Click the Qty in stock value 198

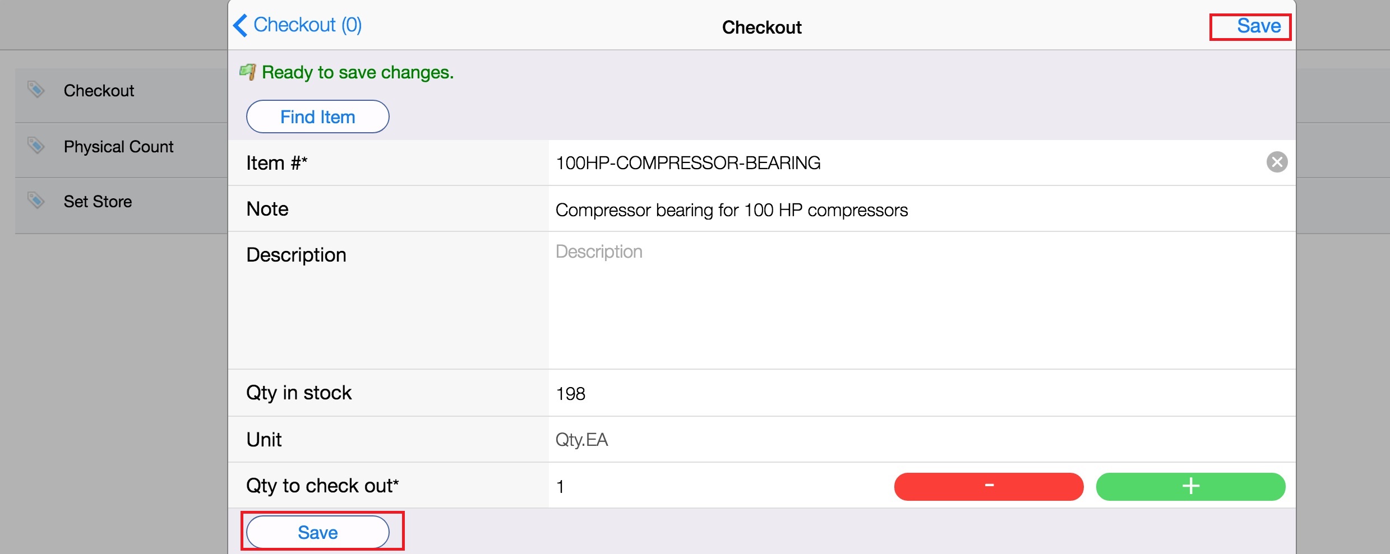coord(570,394)
